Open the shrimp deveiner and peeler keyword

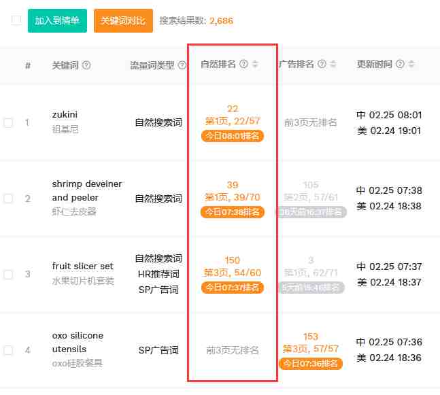[87, 191]
